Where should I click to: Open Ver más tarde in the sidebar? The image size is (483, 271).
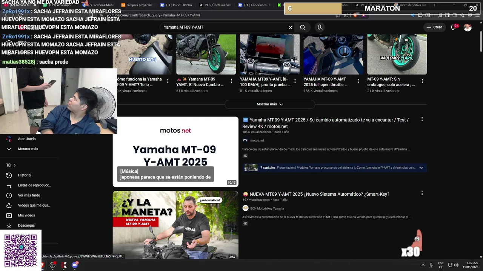point(29,195)
